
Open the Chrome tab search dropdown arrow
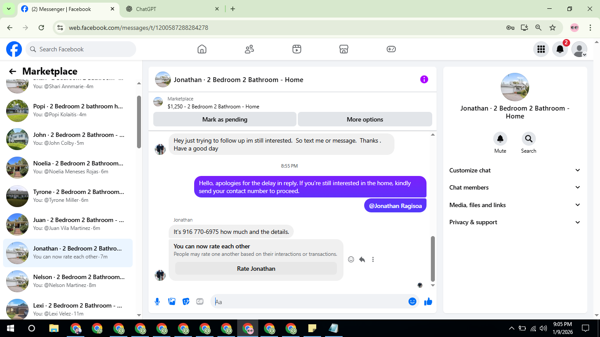[8, 9]
